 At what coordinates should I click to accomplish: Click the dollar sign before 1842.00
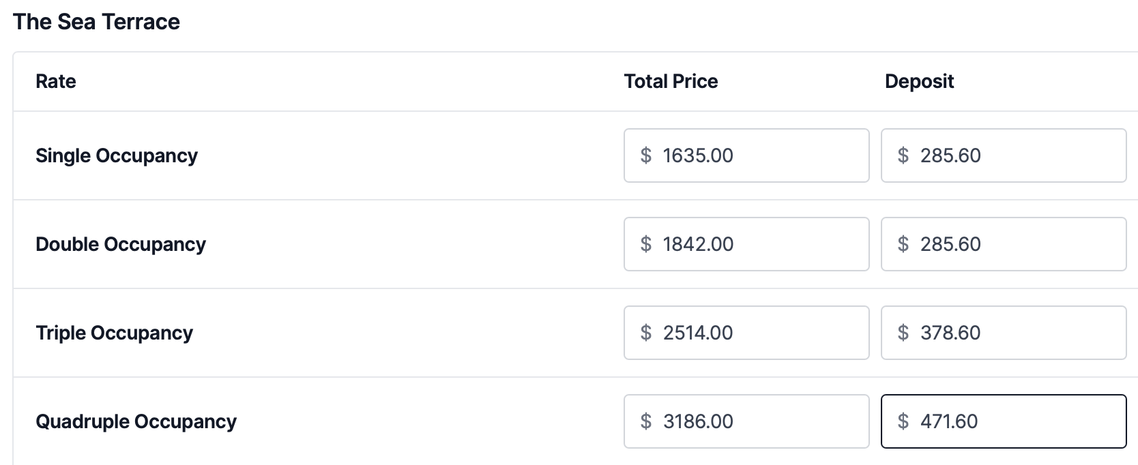click(x=645, y=244)
